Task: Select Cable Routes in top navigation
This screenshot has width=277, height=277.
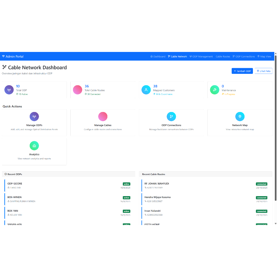Action: (223, 57)
